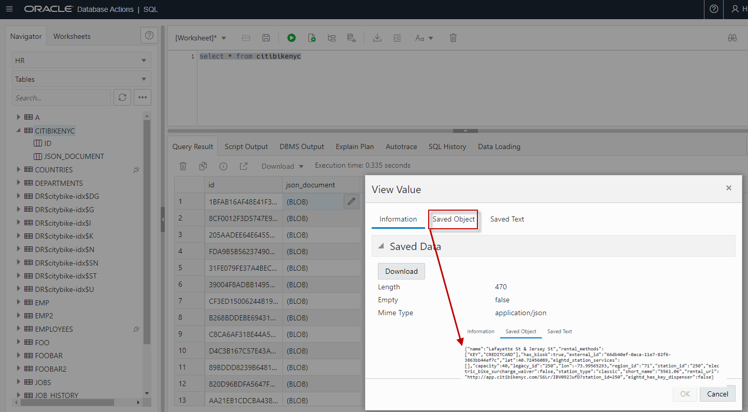Collapse the Saved Data section

tap(381, 246)
